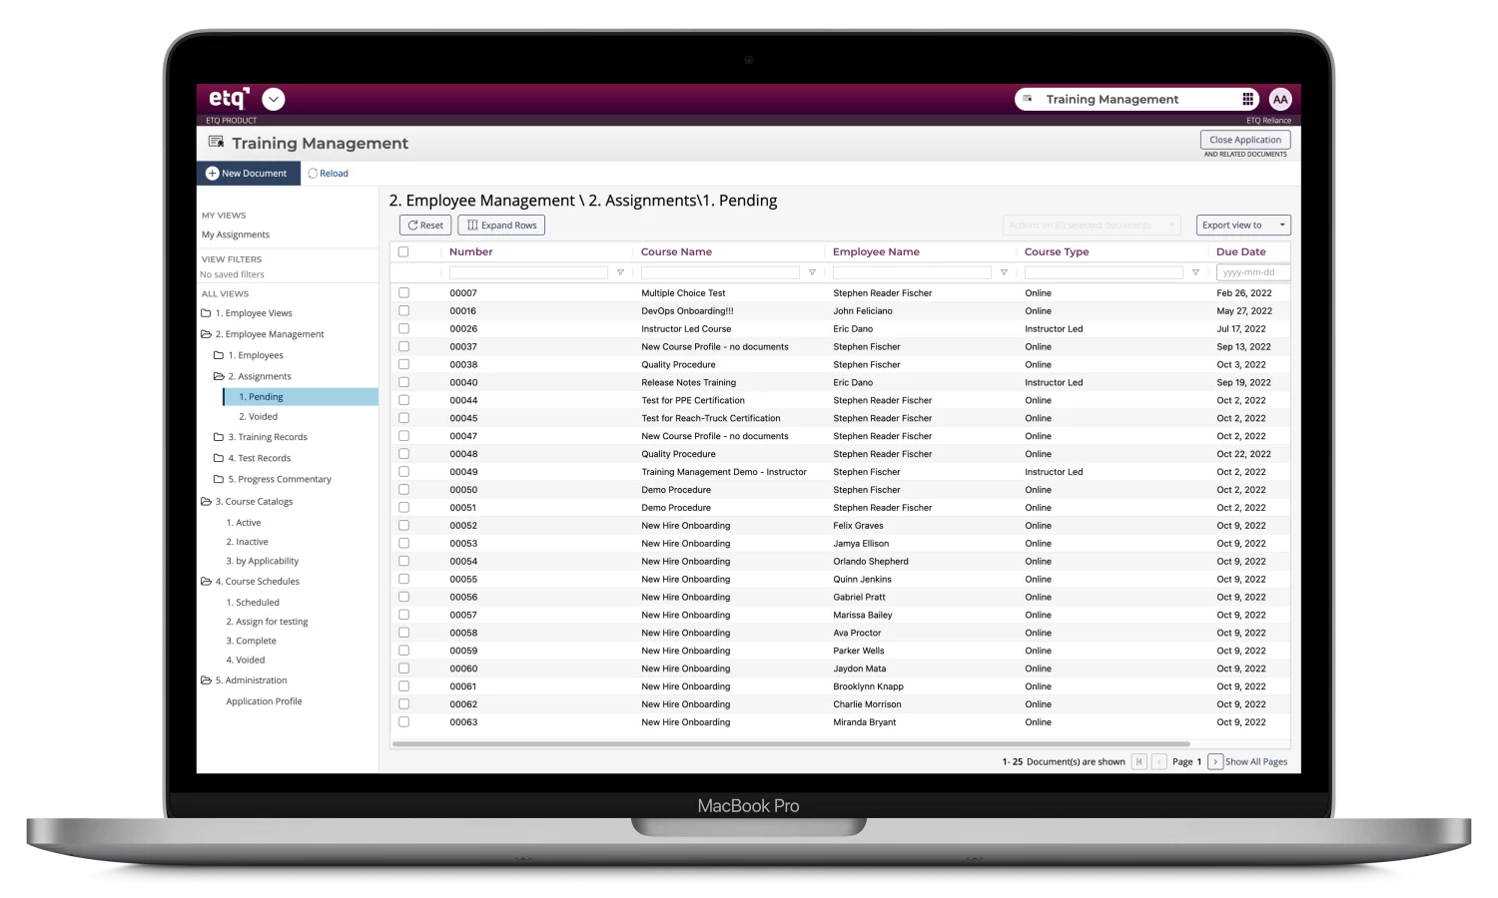Open the Export view to dropdown
1498x898 pixels.
pyautogui.click(x=1242, y=225)
